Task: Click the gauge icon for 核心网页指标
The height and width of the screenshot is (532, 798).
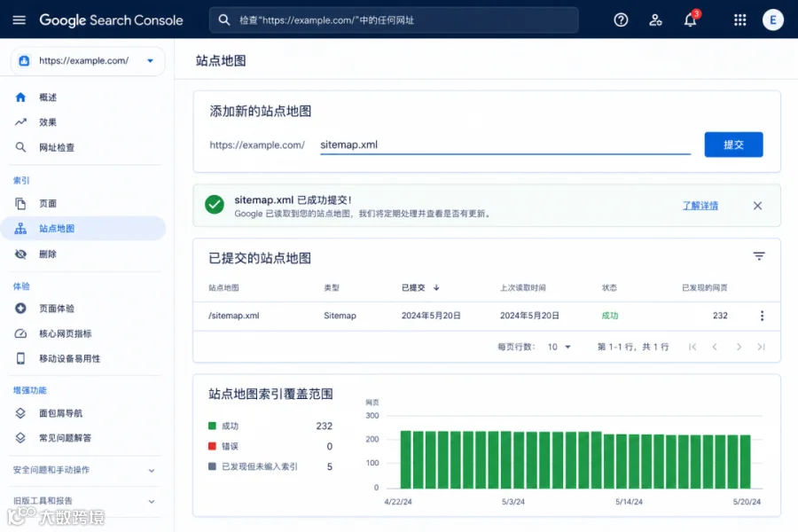Action: click(20, 333)
